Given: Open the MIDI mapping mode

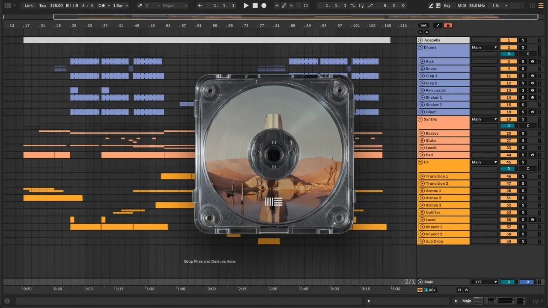Looking at the screenshot, I should coord(462,6).
